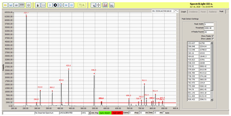Switch to the Graph tab
Image resolution: width=231 pixels, height=116 pixels.
[183, 12]
